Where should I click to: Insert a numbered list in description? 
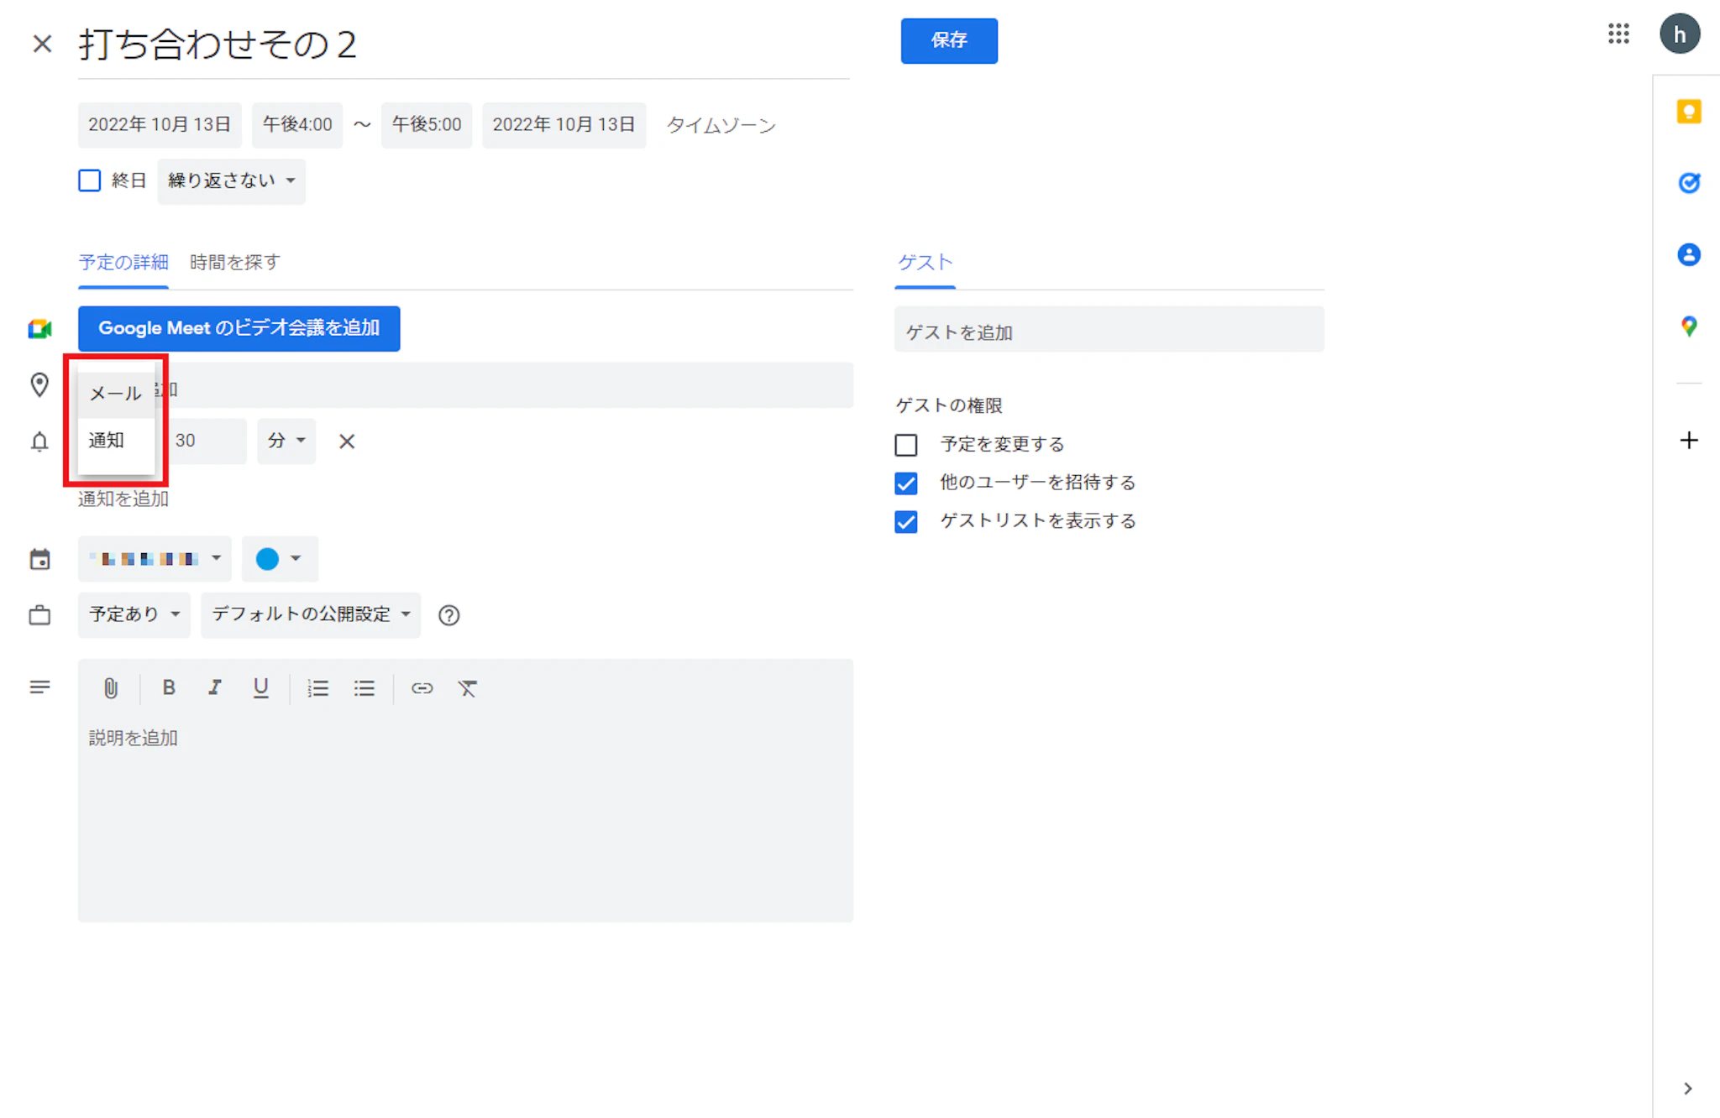coord(317,688)
